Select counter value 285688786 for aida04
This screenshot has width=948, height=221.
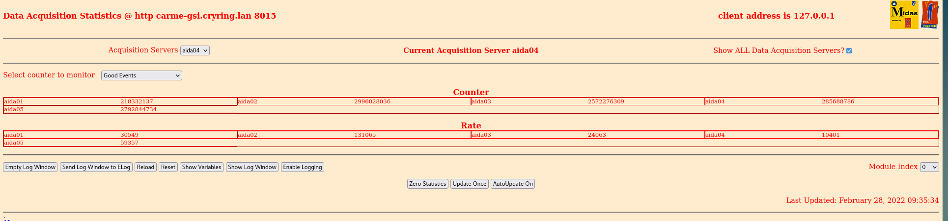tap(838, 101)
